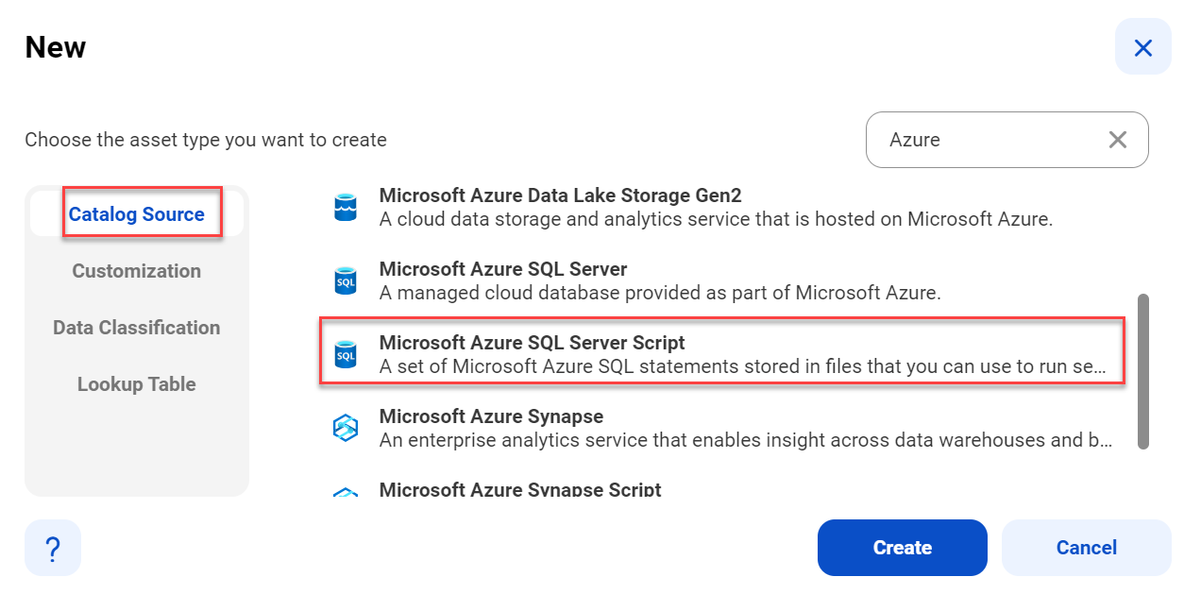Select the Catalog Source tab
1184x594 pixels.
(137, 214)
